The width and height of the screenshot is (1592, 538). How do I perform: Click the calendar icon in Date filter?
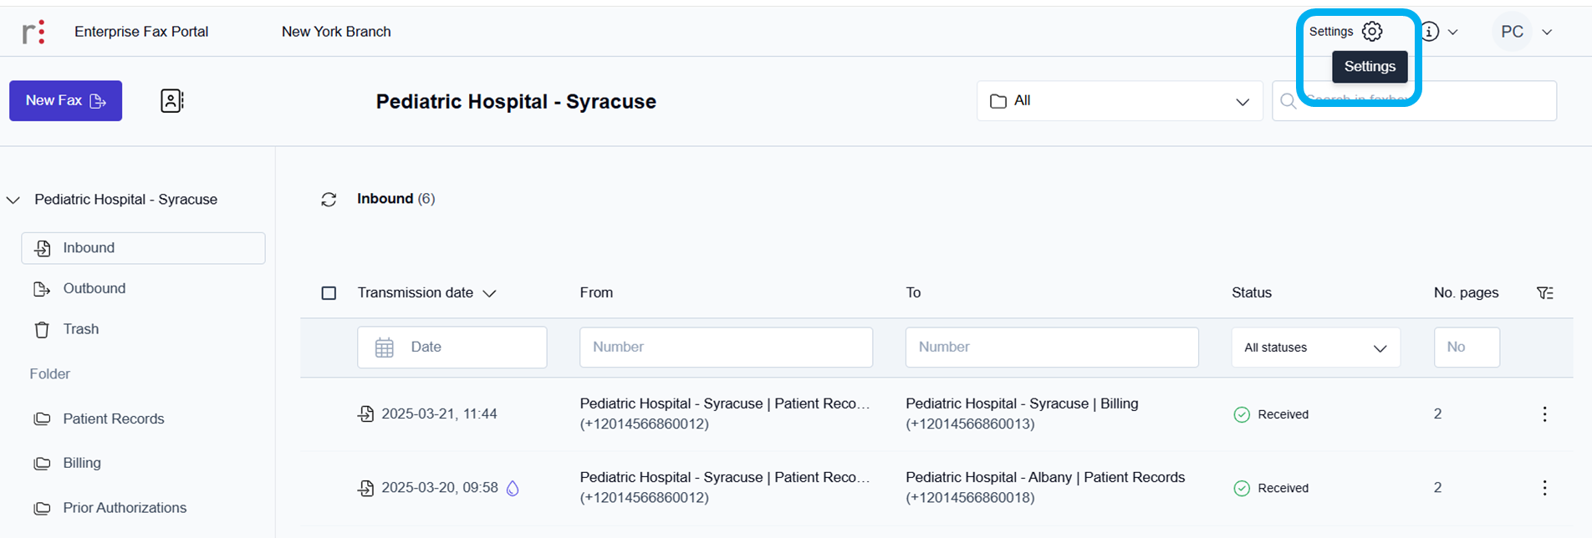pos(385,348)
